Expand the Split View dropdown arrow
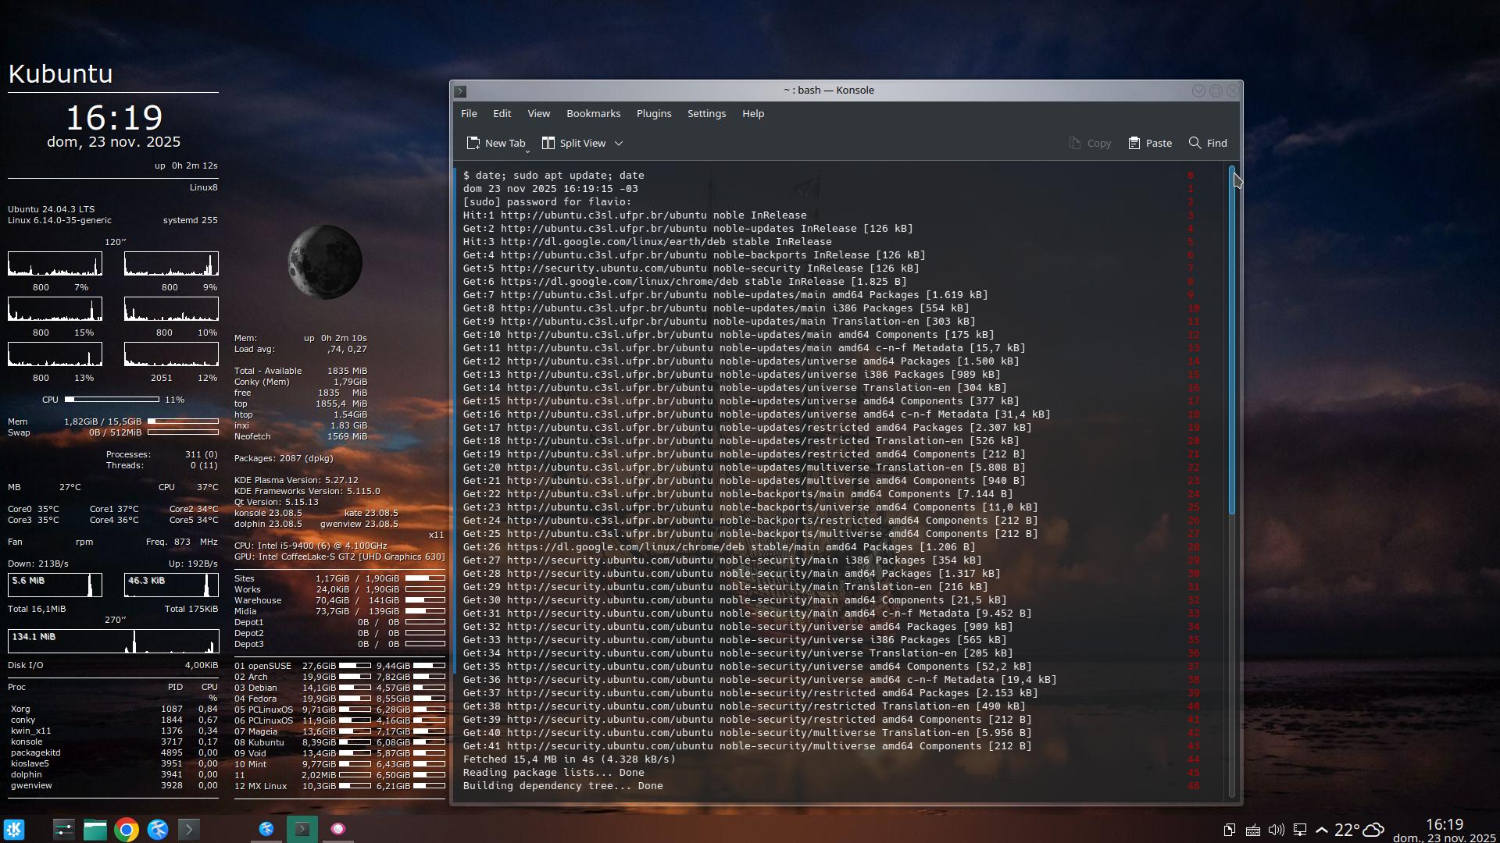Image resolution: width=1500 pixels, height=843 pixels. pyautogui.click(x=619, y=144)
